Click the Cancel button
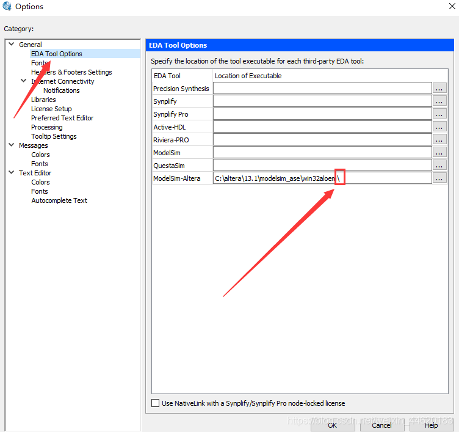The image size is (459, 432). pos(381,425)
